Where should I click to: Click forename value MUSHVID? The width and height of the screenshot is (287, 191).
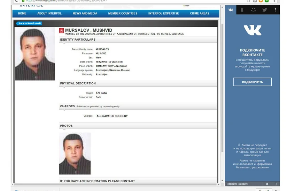(101, 53)
